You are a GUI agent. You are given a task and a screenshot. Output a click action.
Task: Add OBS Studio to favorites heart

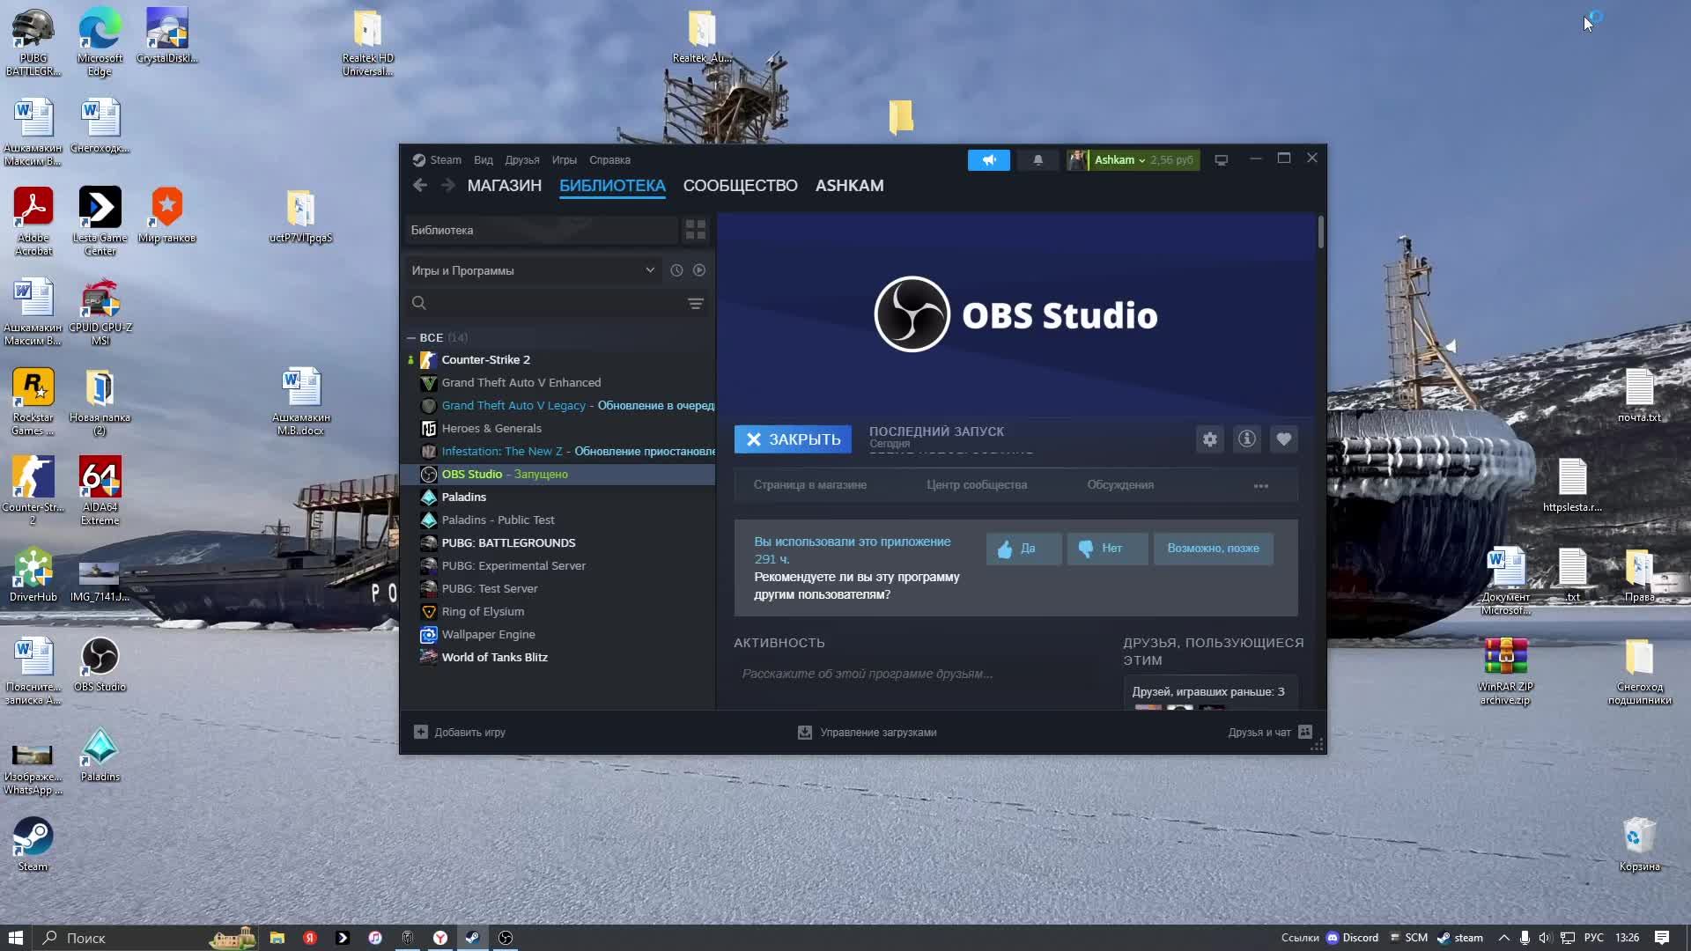[x=1283, y=439]
